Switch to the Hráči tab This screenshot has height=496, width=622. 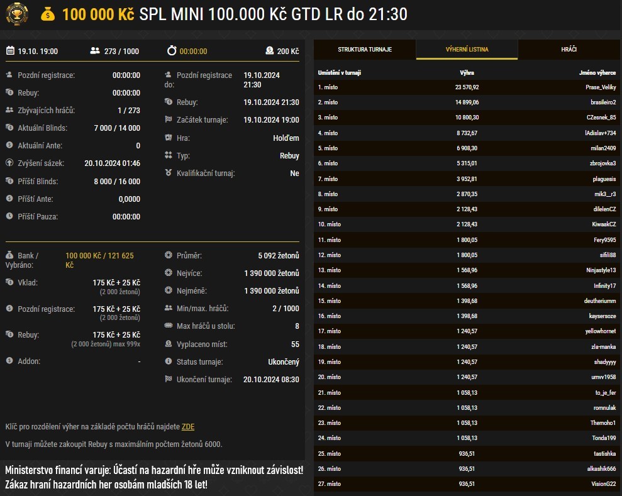point(569,50)
